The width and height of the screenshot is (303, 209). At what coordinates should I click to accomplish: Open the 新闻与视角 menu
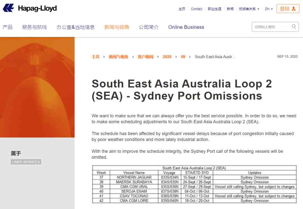[117, 27]
